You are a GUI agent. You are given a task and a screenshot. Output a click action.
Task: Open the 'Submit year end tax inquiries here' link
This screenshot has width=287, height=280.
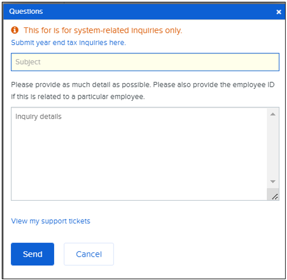[68, 43]
